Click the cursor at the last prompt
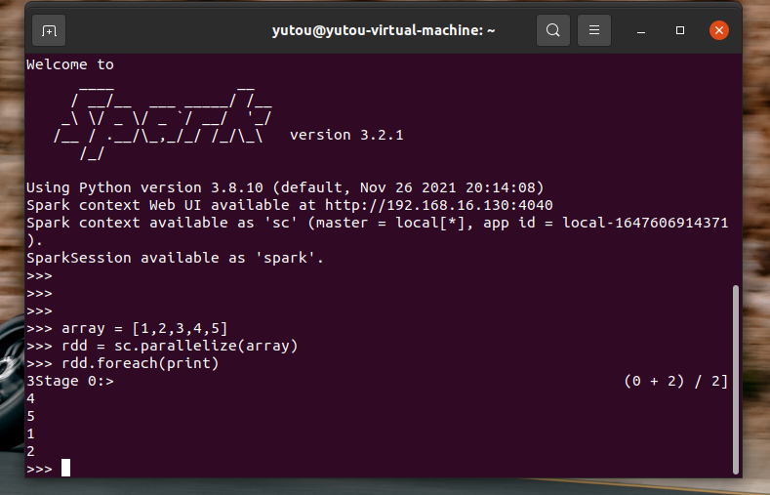The height and width of the screenshot is (495, 770). tap(65, 468)
